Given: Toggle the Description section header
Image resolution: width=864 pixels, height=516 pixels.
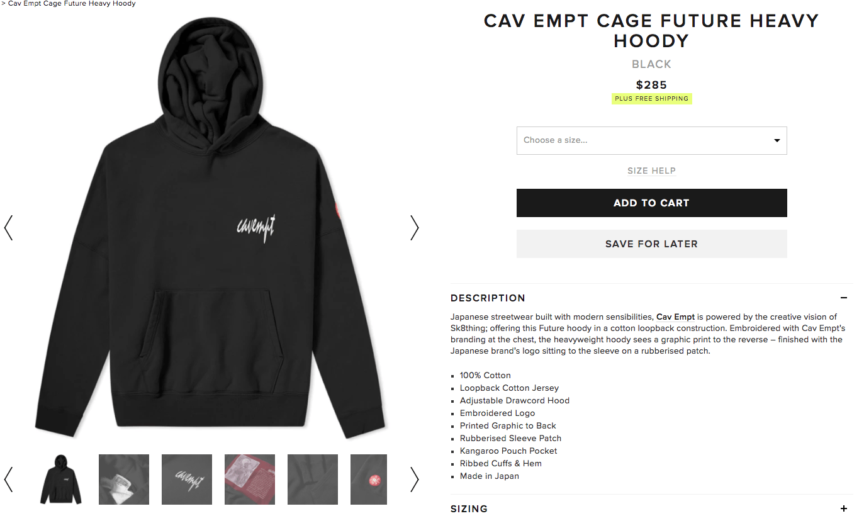Looking at the screenshot, I should point(651,298).
